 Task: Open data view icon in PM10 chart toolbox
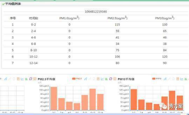click(x=178, y=79)
